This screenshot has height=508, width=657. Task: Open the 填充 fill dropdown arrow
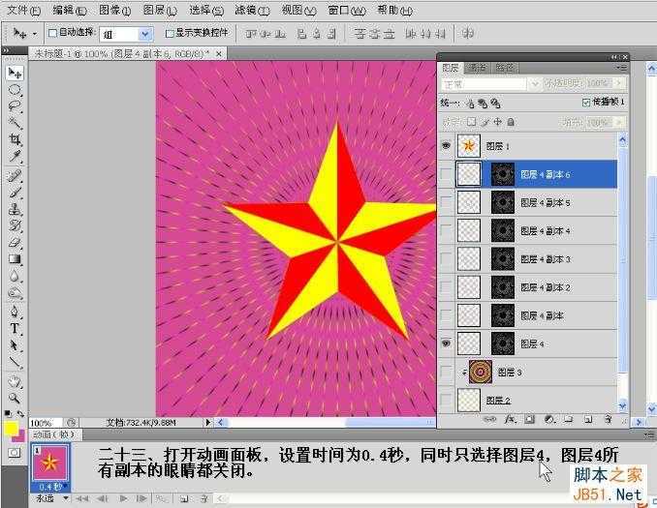(620, 122)
